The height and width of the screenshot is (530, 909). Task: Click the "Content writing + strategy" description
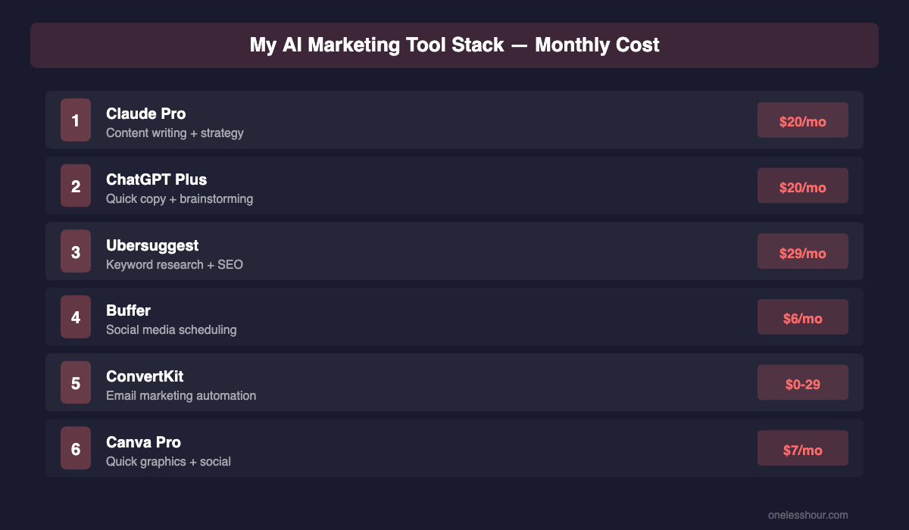click(175, 133)
